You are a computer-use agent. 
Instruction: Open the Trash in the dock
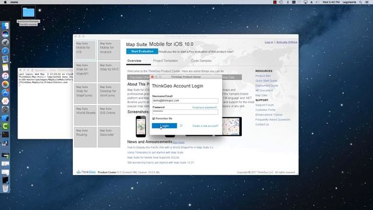5,188
